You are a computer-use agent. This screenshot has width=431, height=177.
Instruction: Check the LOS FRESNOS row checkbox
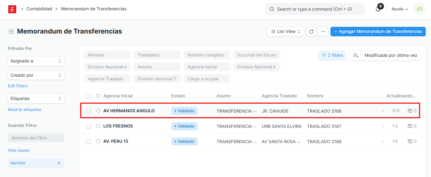(x=88, y=126)
